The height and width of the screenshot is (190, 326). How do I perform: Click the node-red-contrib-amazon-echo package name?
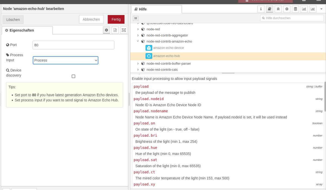(x=169, y=42)
